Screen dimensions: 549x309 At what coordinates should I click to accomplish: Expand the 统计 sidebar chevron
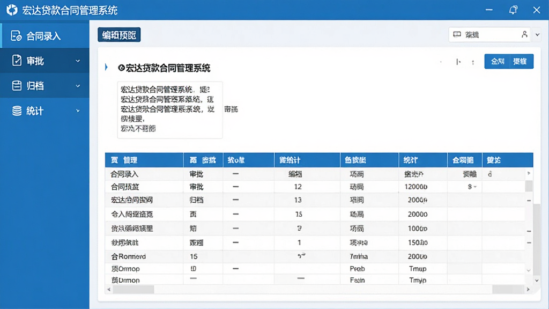[78, 111]
